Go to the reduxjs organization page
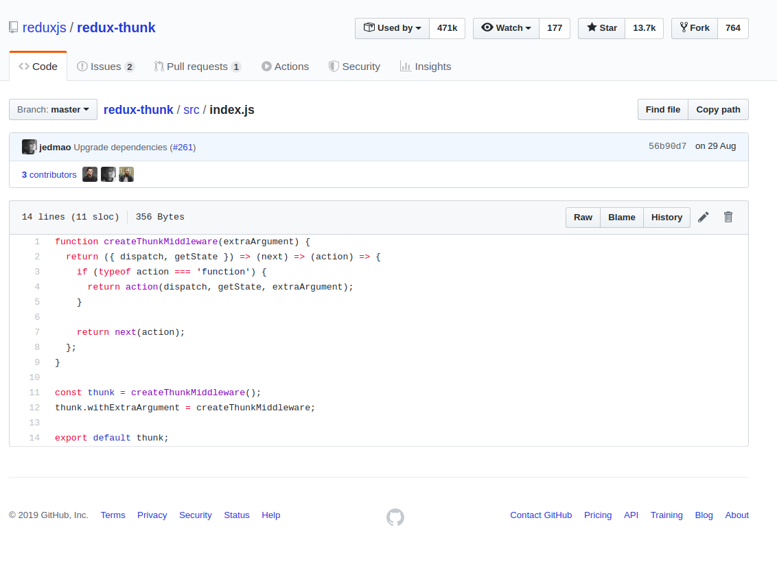 pos(44,27)
